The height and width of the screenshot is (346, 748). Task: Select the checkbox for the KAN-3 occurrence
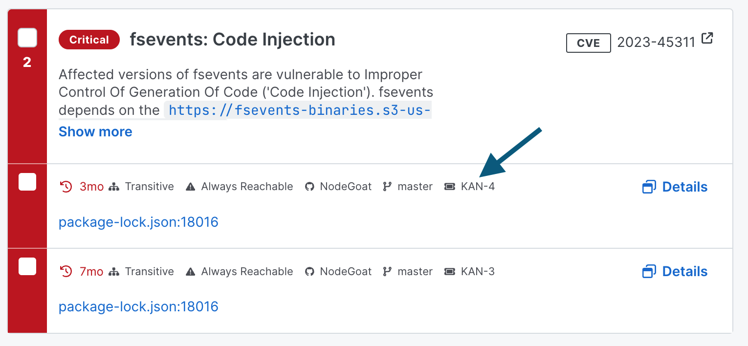click(27, 266)
